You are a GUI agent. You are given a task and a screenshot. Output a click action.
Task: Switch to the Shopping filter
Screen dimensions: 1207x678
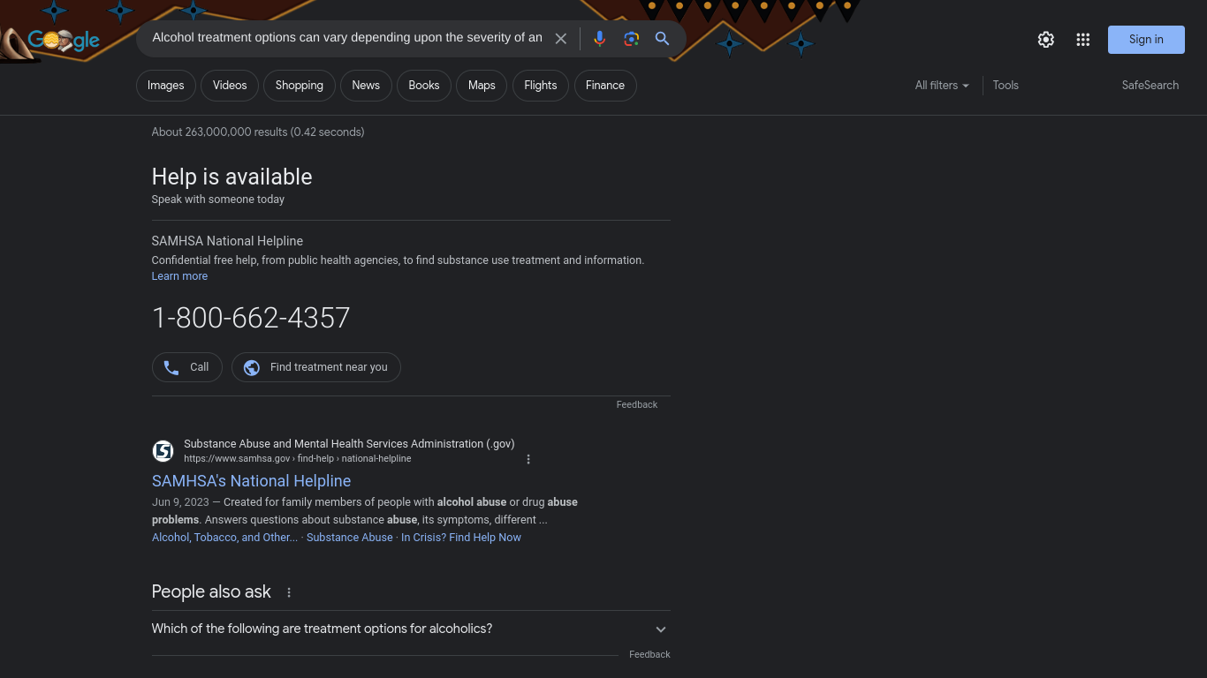pos(300,86)
